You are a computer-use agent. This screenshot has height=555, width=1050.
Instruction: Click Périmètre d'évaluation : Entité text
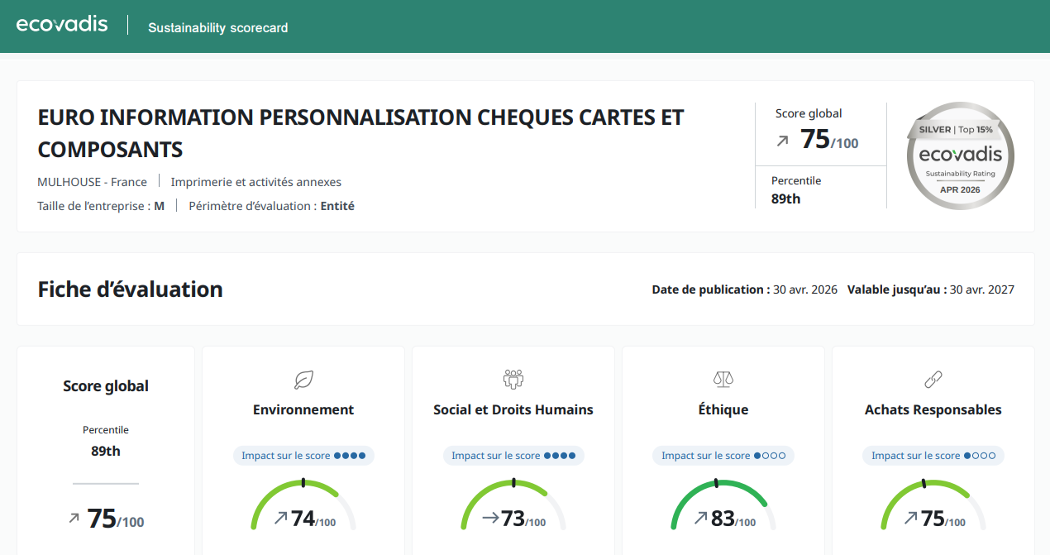coord(272,206)
